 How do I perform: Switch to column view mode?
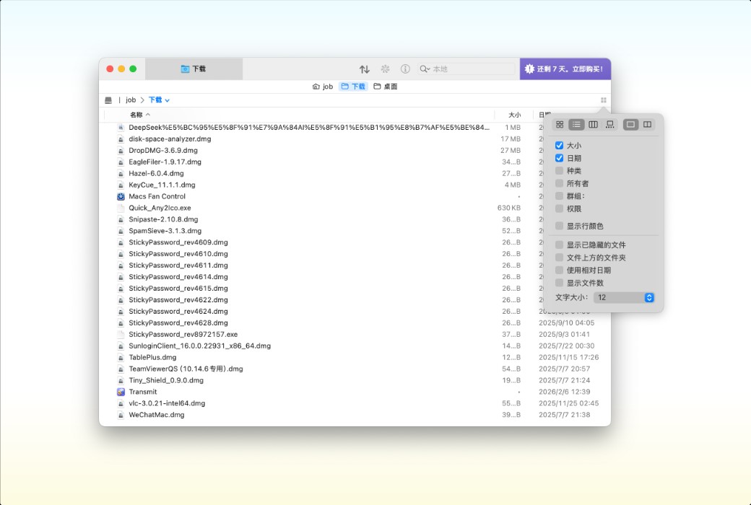coord(593,124)
